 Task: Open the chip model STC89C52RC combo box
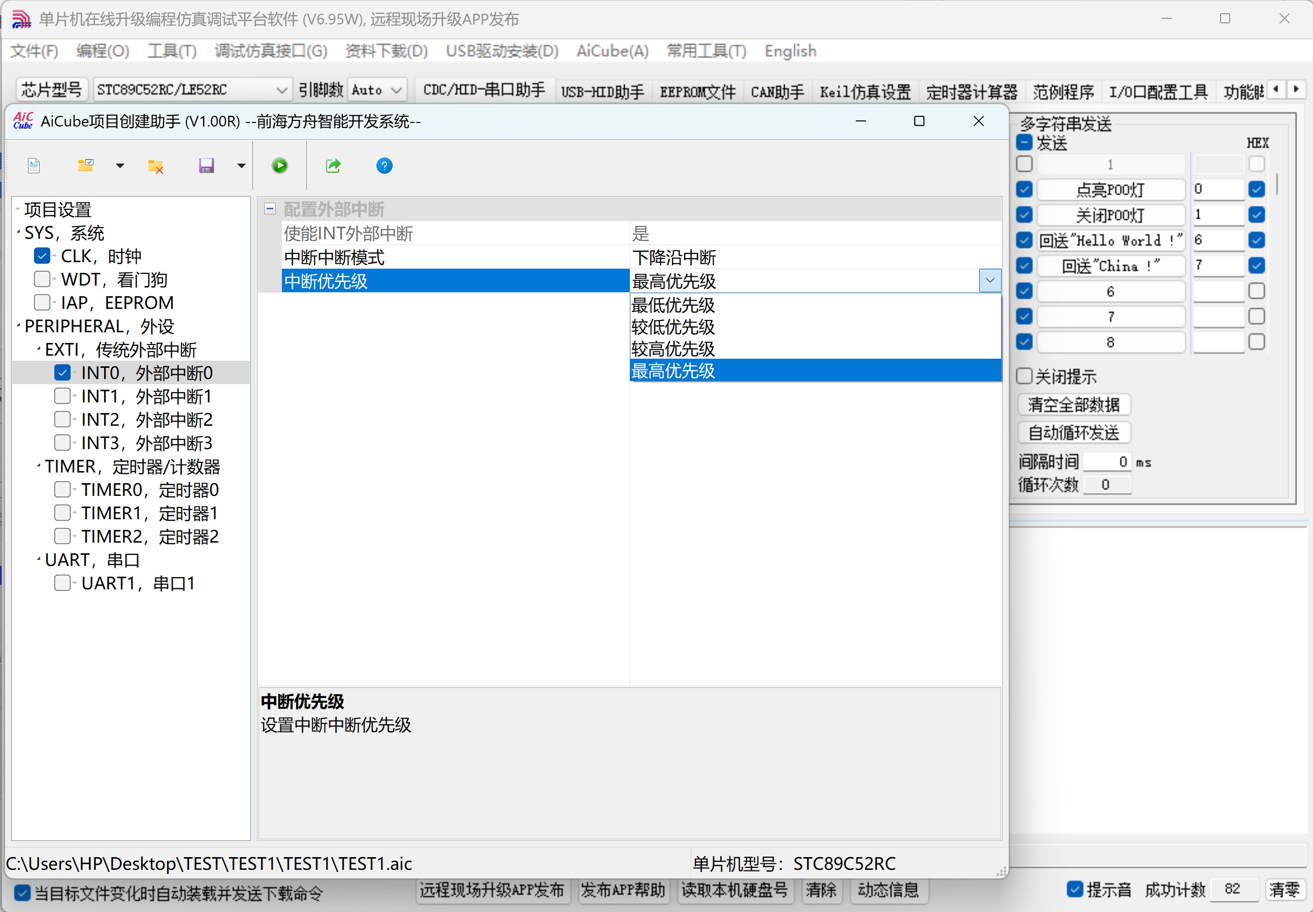pyautogui.click(x=193, y=90)
